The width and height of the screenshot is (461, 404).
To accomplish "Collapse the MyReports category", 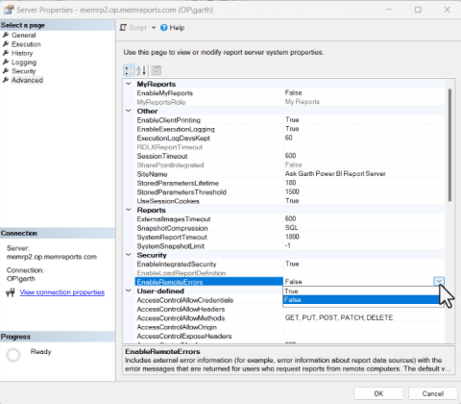I will coord(129,84).
